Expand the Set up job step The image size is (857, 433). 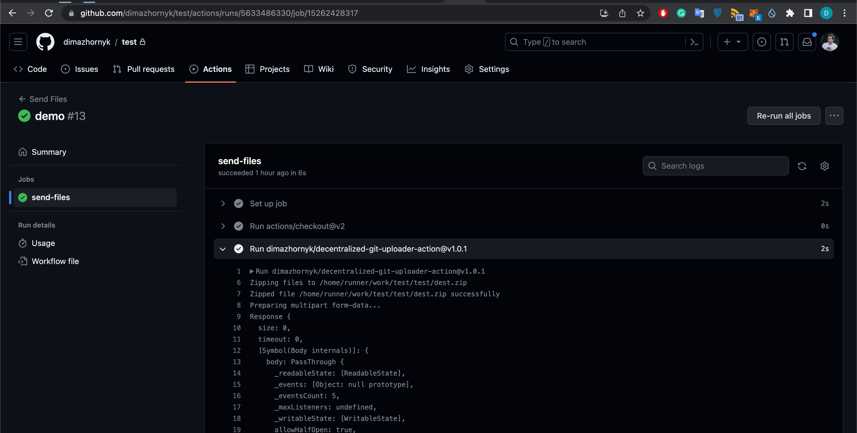223,203
